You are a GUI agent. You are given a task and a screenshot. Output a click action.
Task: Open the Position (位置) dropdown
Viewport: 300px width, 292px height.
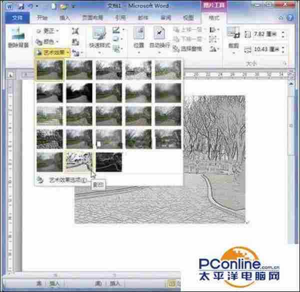[138, 40]
